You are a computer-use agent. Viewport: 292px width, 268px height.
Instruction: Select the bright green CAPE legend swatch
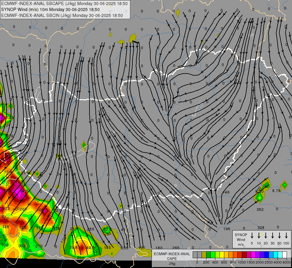(213, 255)
